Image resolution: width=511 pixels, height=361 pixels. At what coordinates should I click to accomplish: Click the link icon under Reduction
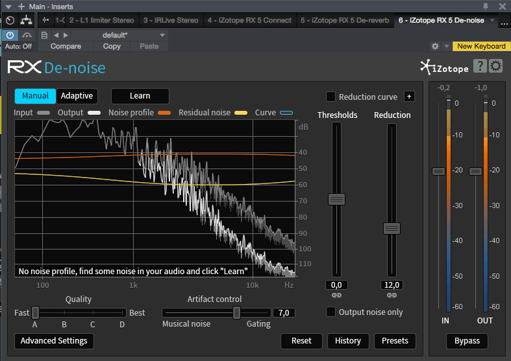[392, 296]
